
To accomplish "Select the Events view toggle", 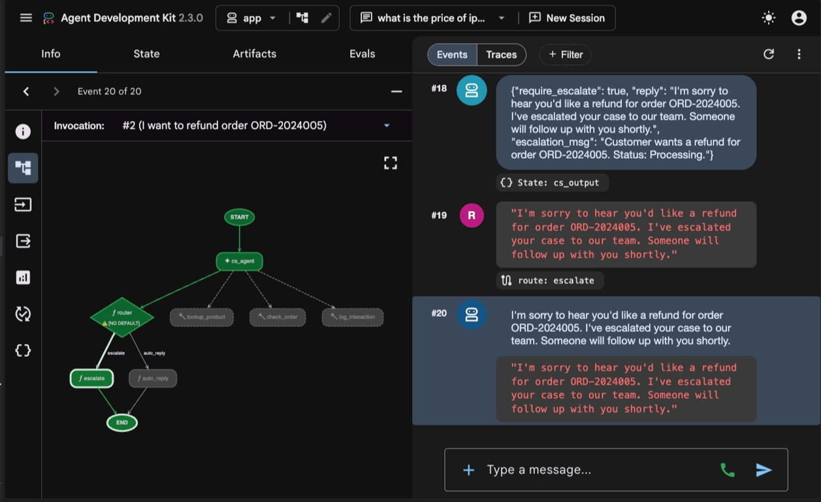I will tap(452, 54).
